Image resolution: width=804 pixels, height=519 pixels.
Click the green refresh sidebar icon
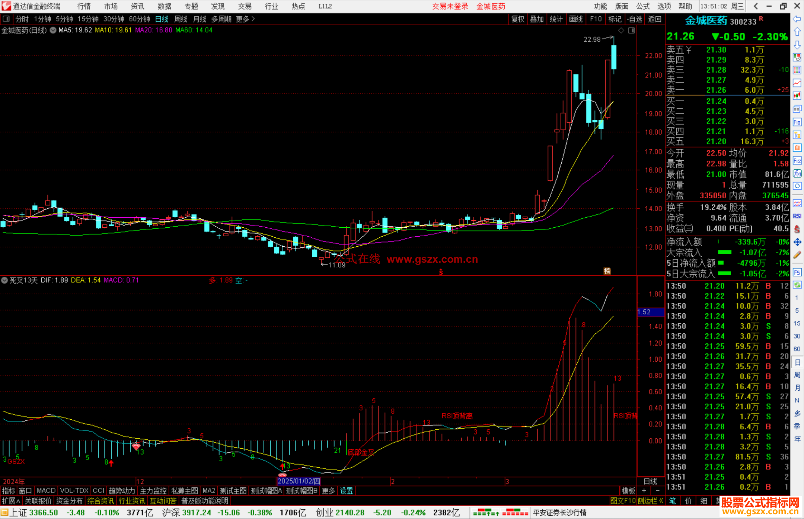(797, 285)
